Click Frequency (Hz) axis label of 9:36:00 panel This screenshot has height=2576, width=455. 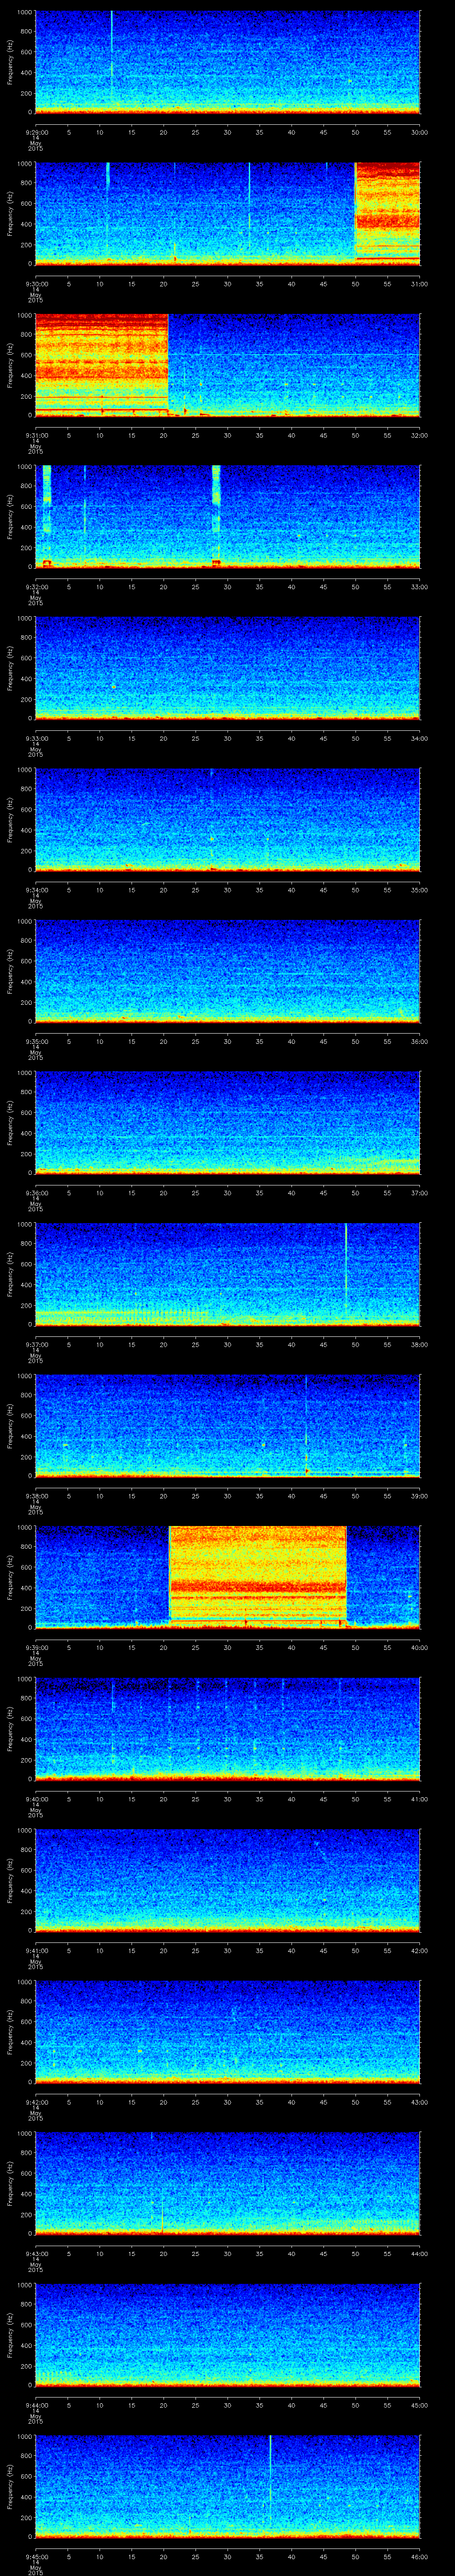pyautogui.click(x=10, y=1122)
